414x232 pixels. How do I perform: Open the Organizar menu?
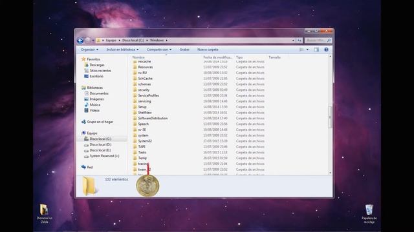coord(89,50)
